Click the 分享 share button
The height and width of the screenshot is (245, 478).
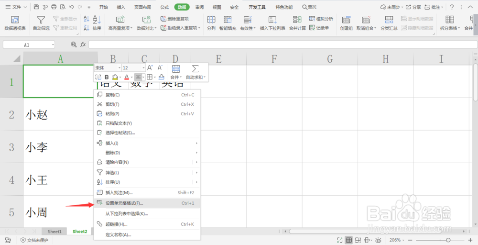pos(413,7)
